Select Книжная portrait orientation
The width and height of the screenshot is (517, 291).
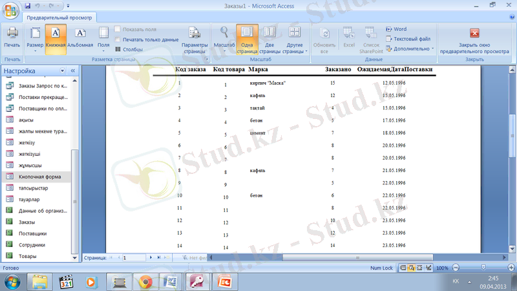[x=56, y=38]
